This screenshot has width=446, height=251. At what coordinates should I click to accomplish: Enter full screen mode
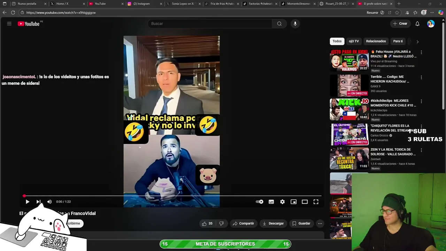(316, 201)
